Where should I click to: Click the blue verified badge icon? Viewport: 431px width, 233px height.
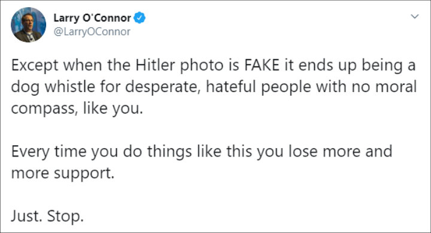pyautogui.click(x=139, y=18)
